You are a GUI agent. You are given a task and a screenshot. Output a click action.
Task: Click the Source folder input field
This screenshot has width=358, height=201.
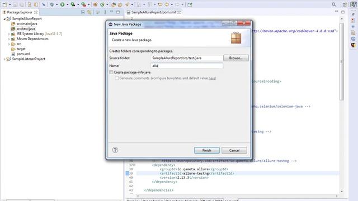(x=187, y=58)
